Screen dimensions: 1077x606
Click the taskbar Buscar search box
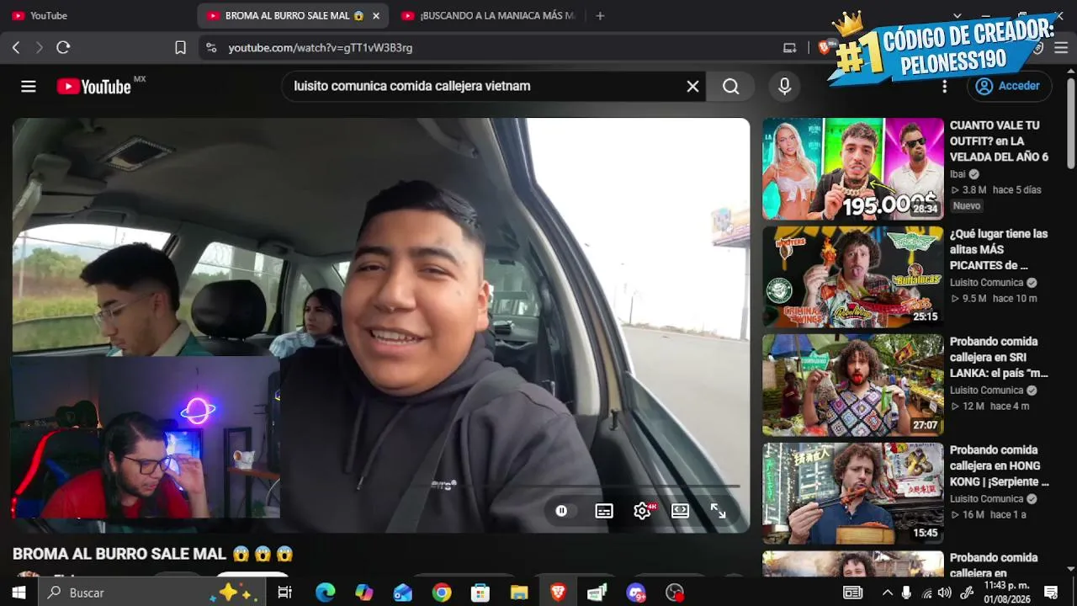click(151, 593)
